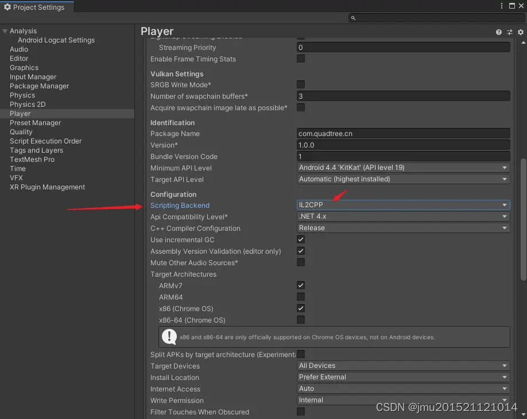
Task: Click the magnifier icon in the search field
Action: click(352, 18)
